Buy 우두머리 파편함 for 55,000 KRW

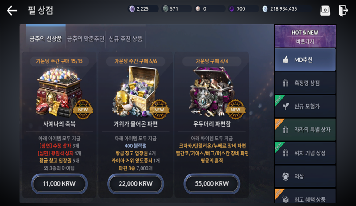212,183
